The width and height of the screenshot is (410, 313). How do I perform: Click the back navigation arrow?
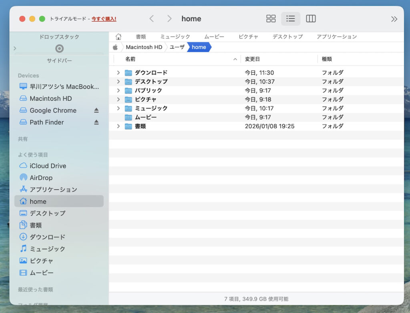151,19
